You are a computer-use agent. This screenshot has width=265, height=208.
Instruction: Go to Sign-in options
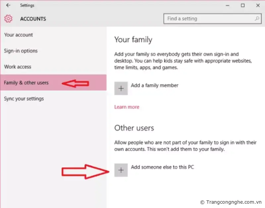click(x=21, y=51)
